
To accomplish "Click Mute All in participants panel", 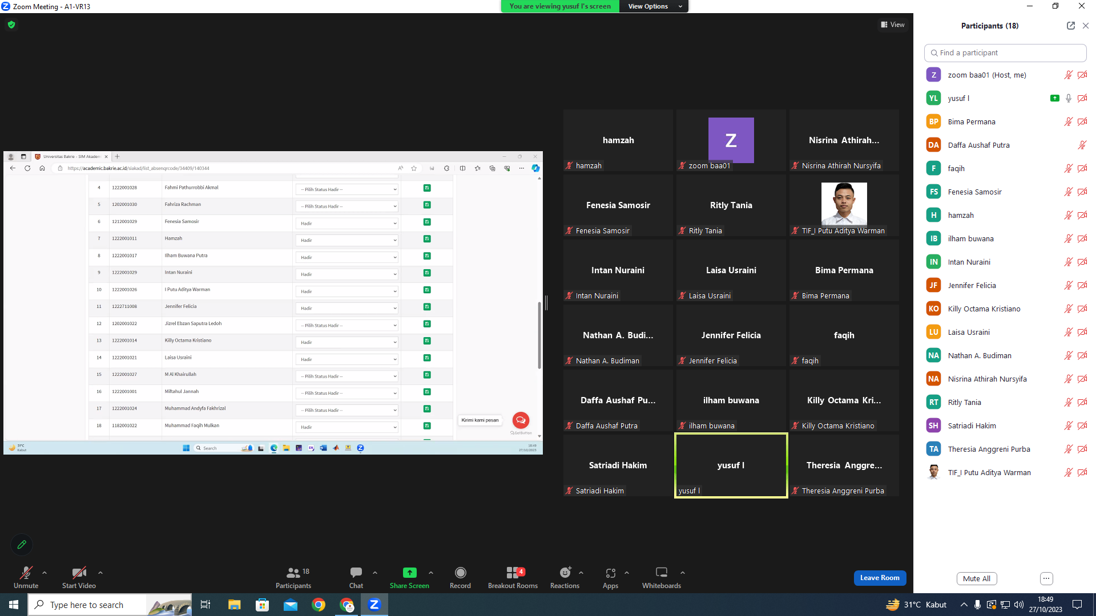I will 977,578.
